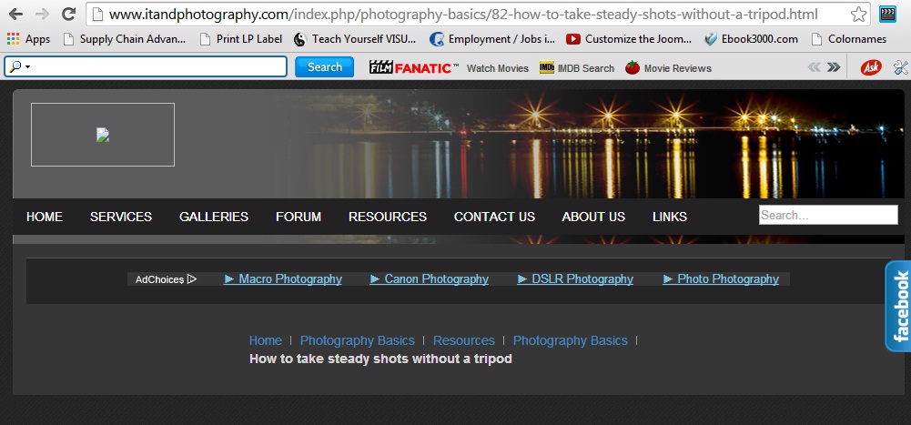Open Movie Reviews tomato link

(x=668, y=68)
